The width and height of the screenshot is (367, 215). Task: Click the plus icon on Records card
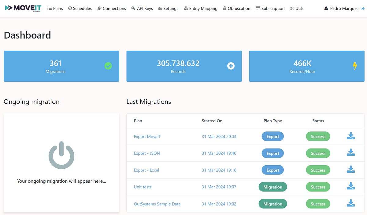click(231, 66)
